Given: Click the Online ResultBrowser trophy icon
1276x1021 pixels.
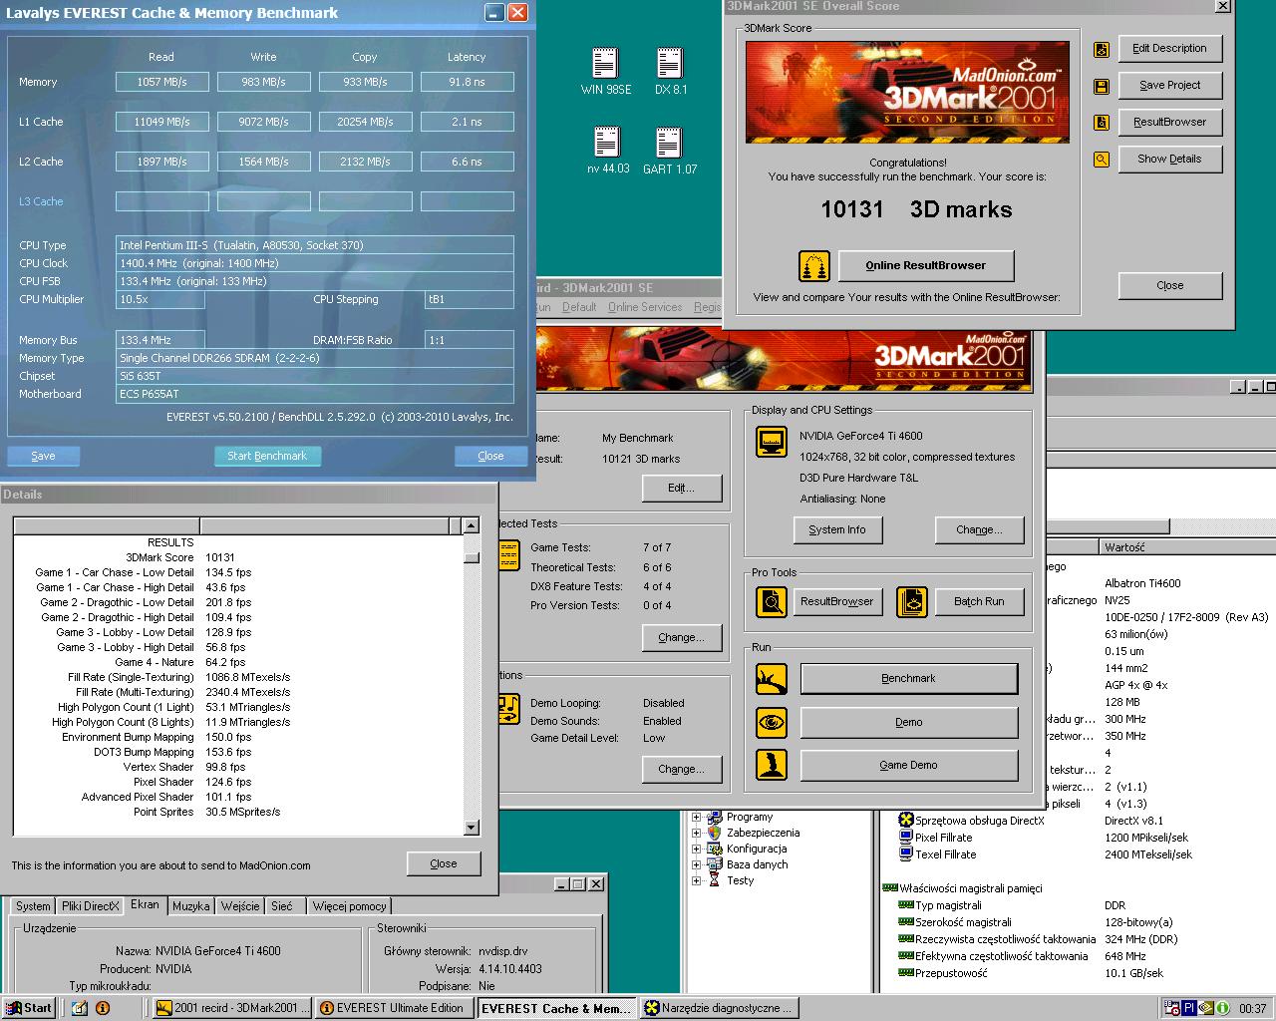Looking at the screenshot, I should point(814,266).
